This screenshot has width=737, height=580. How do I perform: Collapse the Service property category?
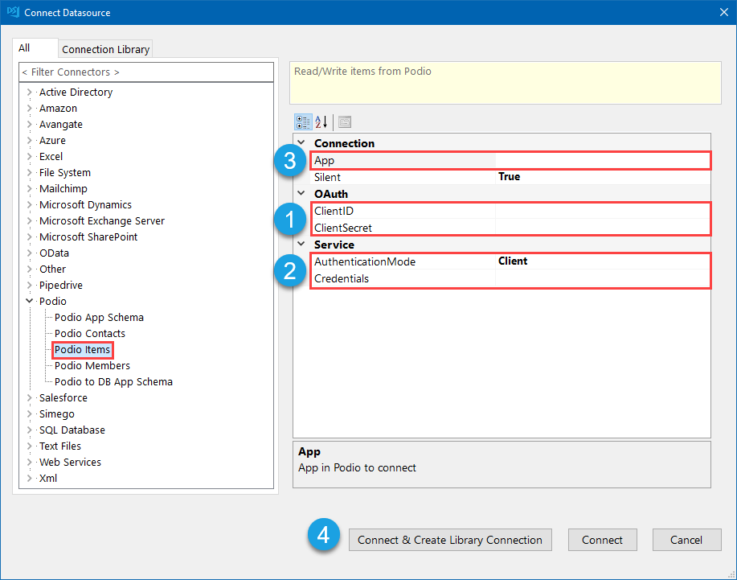(x=301, y=244)
